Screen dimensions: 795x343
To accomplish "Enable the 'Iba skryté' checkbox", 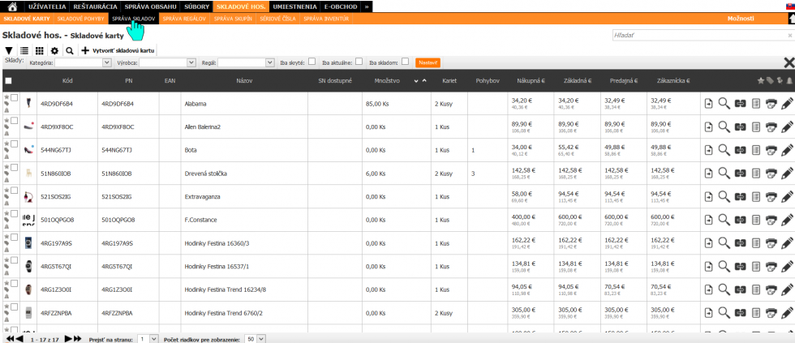I will coord(312,62).
